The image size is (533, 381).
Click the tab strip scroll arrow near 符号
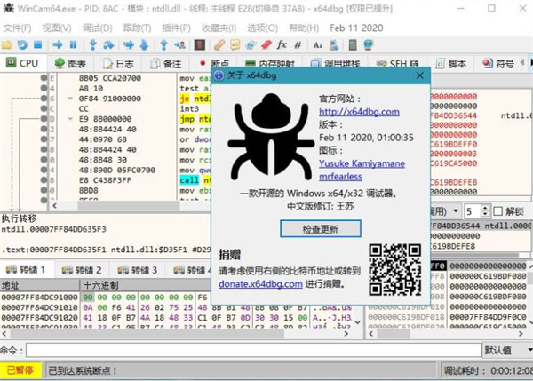tap(523, 63)
